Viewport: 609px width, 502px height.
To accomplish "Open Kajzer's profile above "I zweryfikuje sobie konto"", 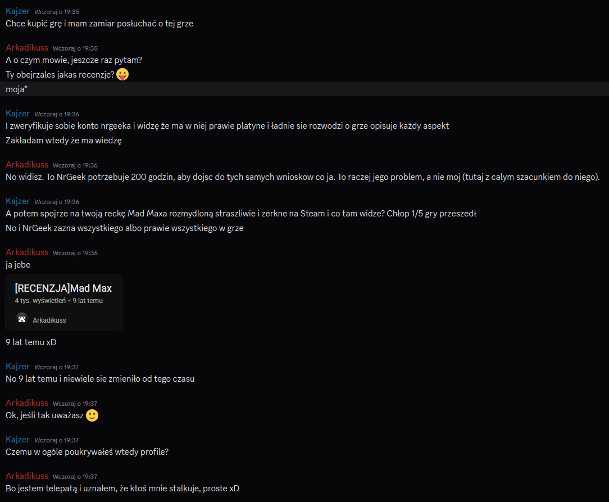I will pos(17,114).
